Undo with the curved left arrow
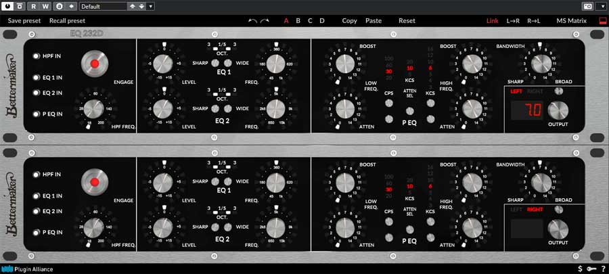 pos(252,21)
